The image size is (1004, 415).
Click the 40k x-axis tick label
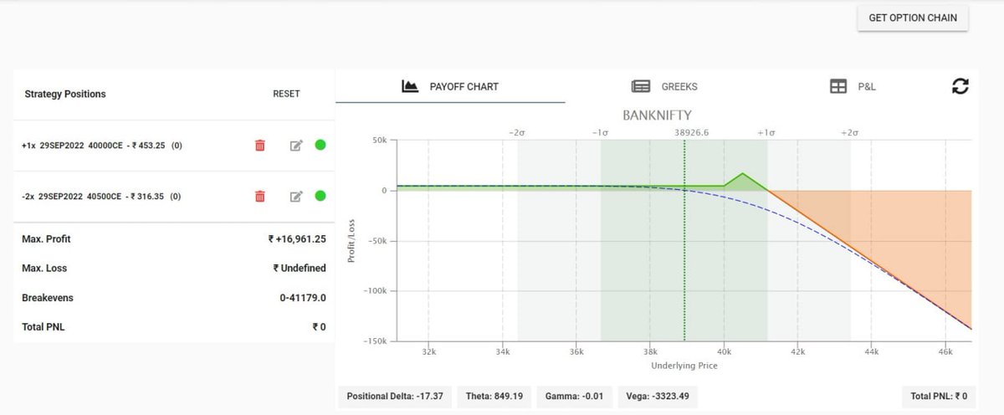pyautogui.click(x=724, y=352)
